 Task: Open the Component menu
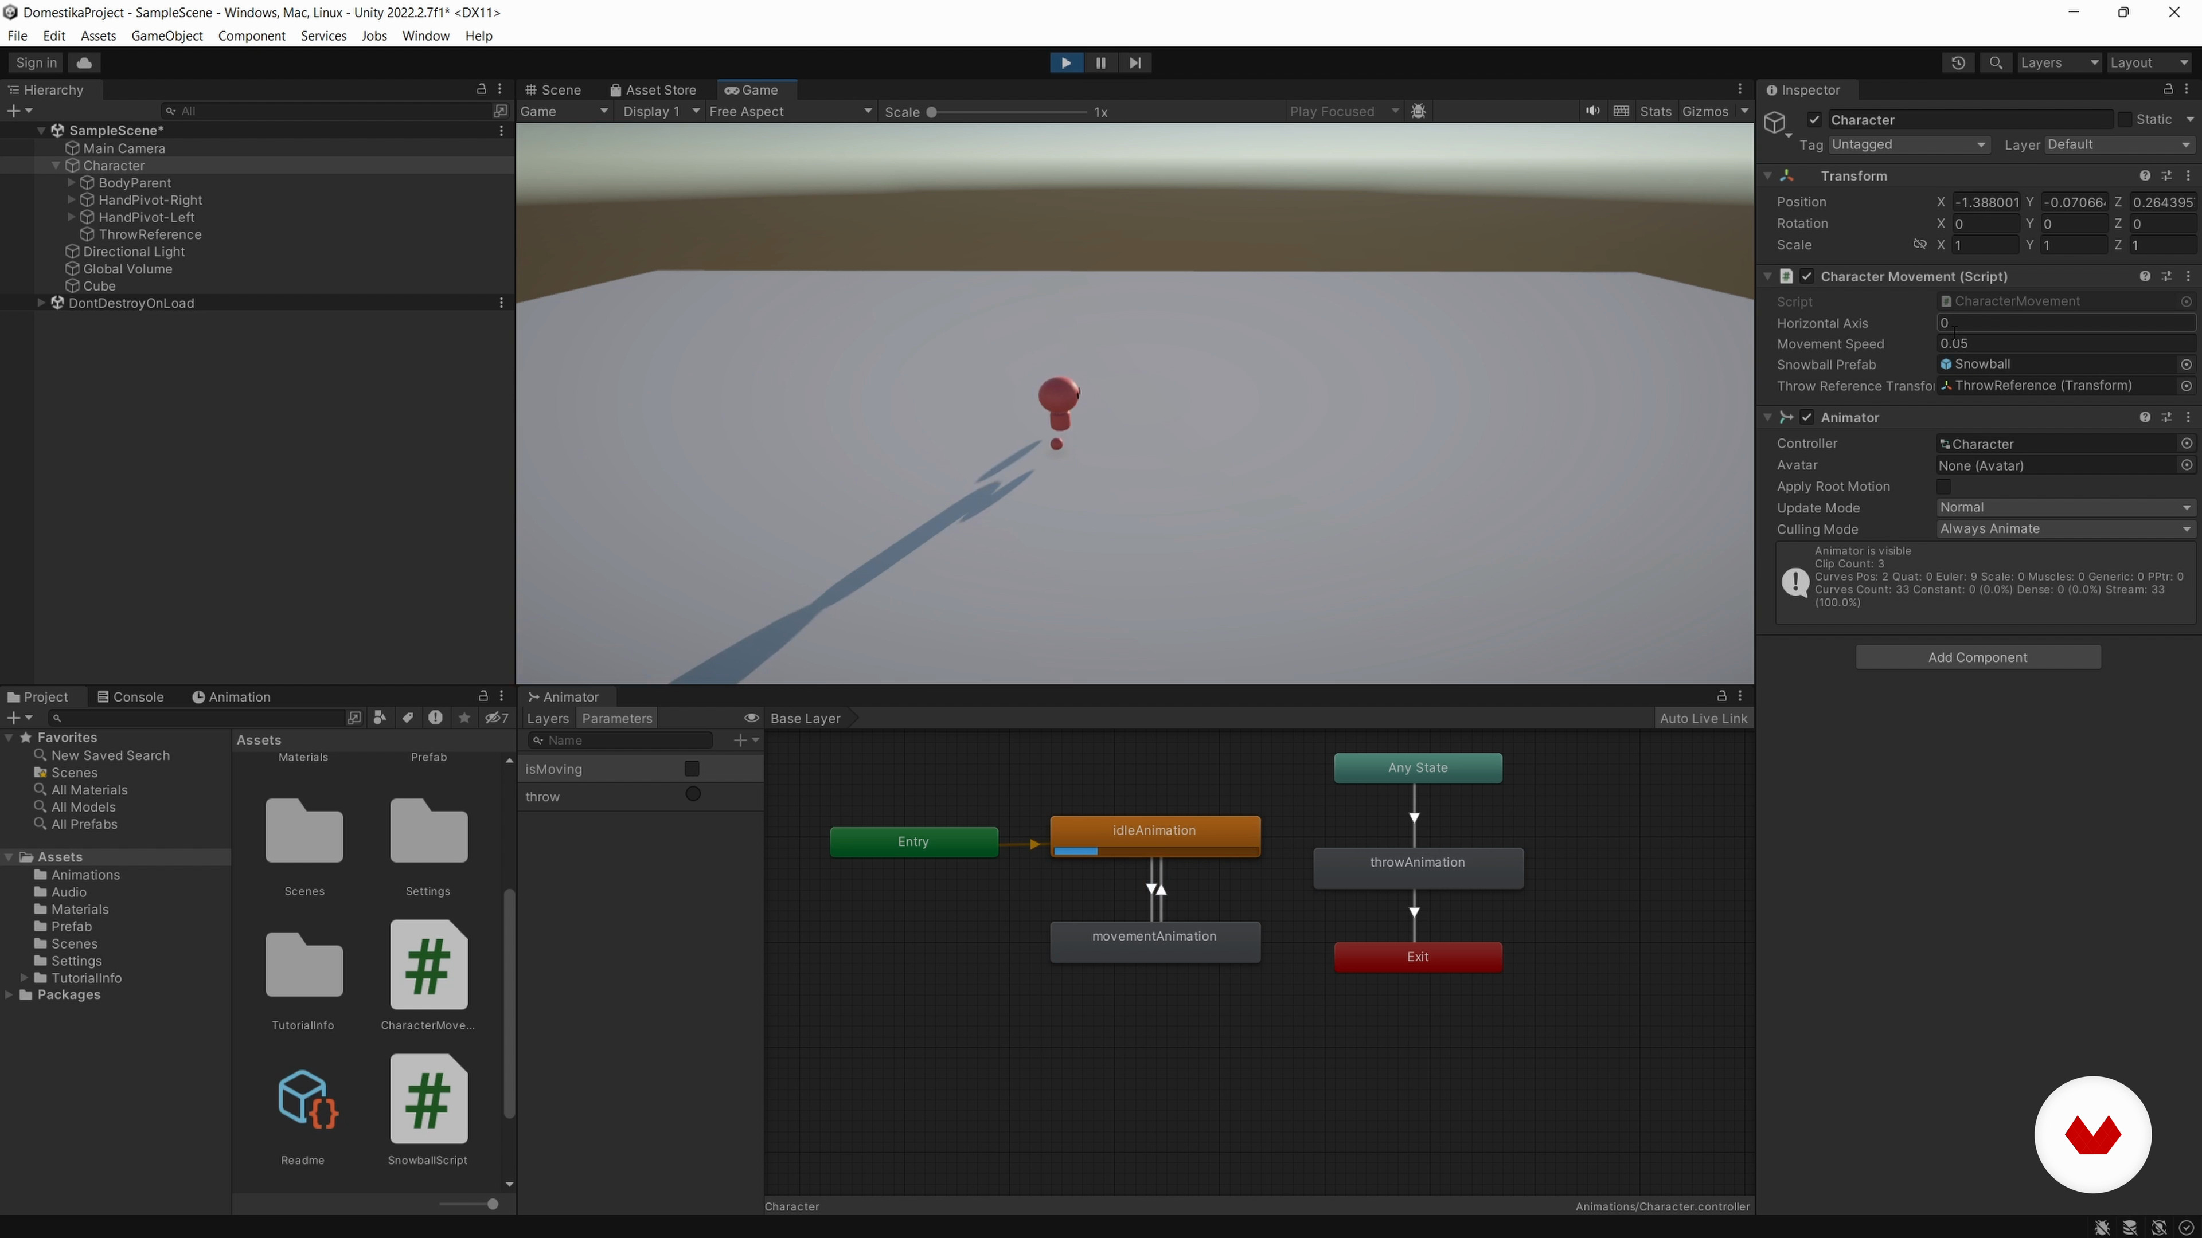pos(251,36)
